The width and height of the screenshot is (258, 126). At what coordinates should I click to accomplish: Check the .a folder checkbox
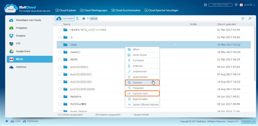click(60, 37)
